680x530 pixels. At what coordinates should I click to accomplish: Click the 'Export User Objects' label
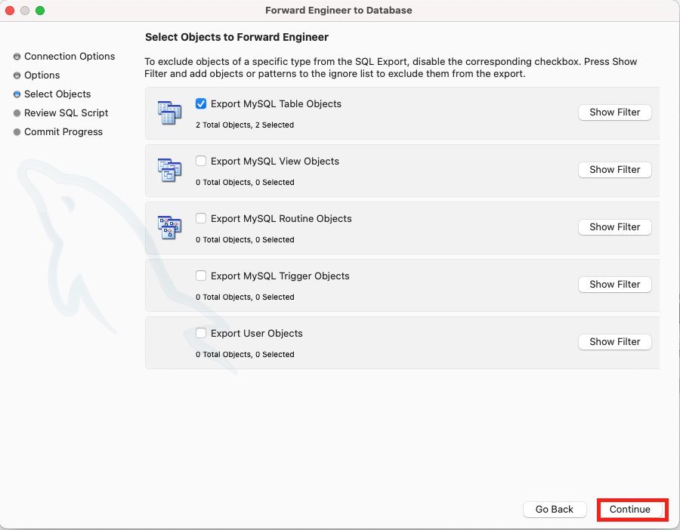(257, 333)
